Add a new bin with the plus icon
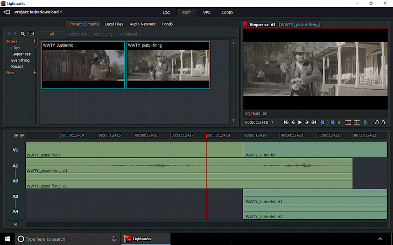 (x=34, y=73)
